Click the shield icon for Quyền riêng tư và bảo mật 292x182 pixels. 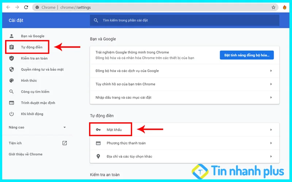pyautogui.click(x=12, y=69)
